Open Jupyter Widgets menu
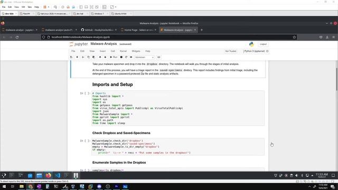Viewport: 338px width, 190px height. [136, 51]
